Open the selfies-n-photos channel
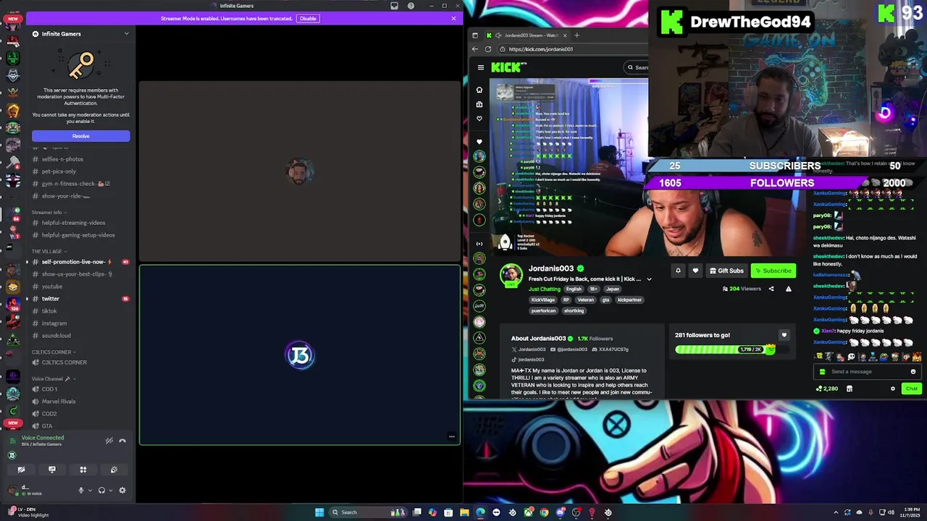The image size is (927, 521). coord(62,159)
